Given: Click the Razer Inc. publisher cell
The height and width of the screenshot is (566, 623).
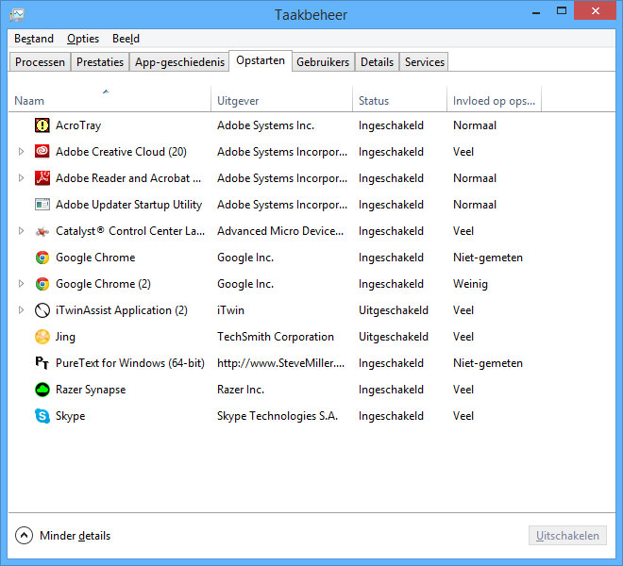Looking at the screenshot, I should tap(241, 390).
